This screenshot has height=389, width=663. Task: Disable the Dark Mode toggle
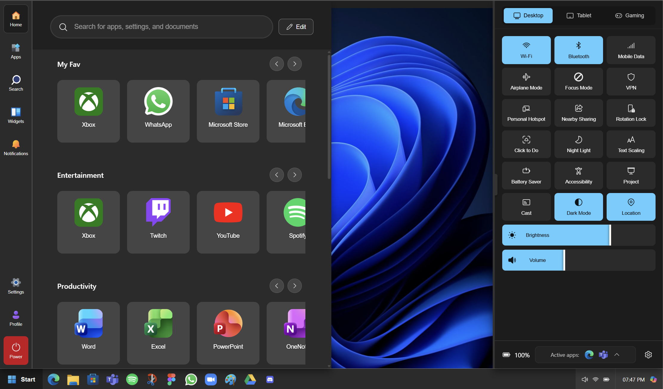coord(578,207)
